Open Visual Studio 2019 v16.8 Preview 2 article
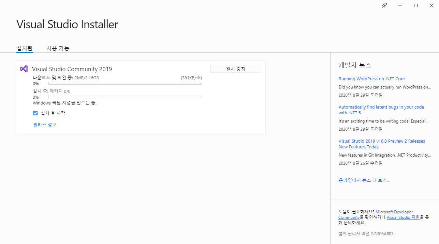 pyautogui.click(x=382, y=144)
